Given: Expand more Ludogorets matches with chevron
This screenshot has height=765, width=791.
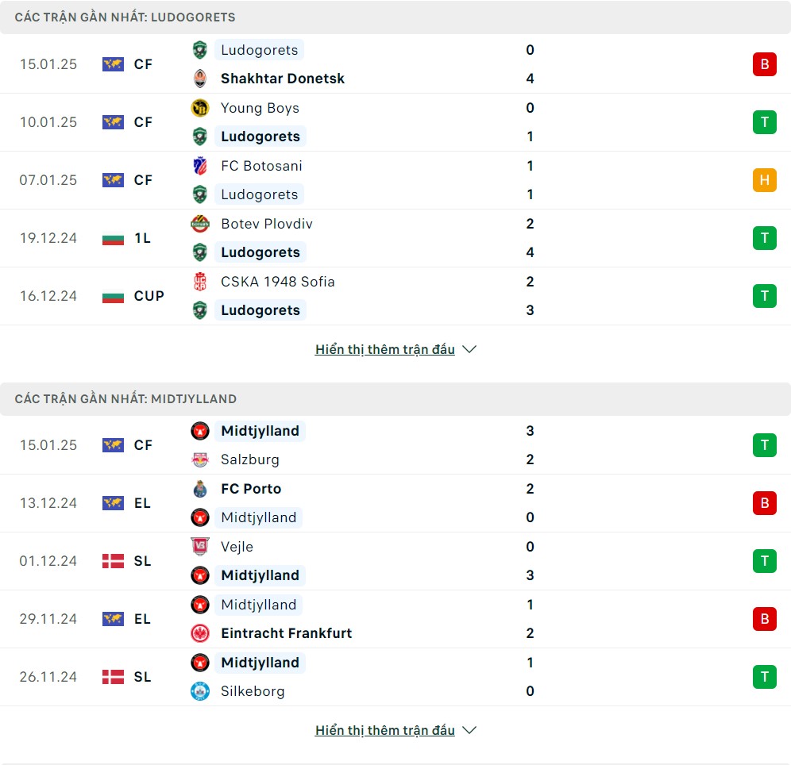Looking at the screenshot, I should (469, 349).
